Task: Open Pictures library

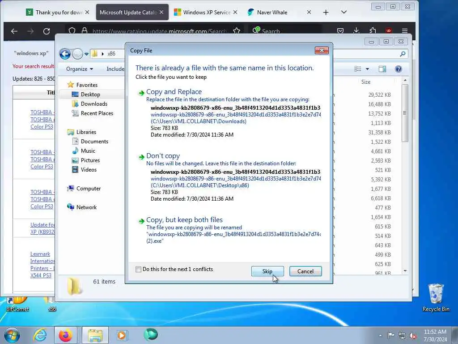Action: click(90, 160)
